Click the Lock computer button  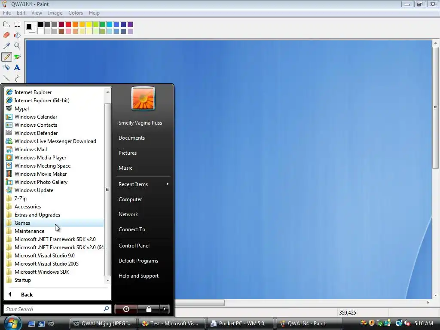149,309
